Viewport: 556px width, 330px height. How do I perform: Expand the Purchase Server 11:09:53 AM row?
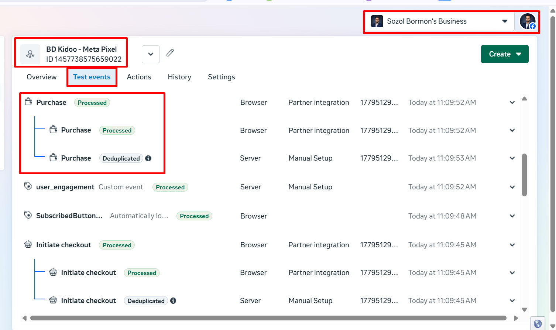pyautogui.click(x=512, y=158)
